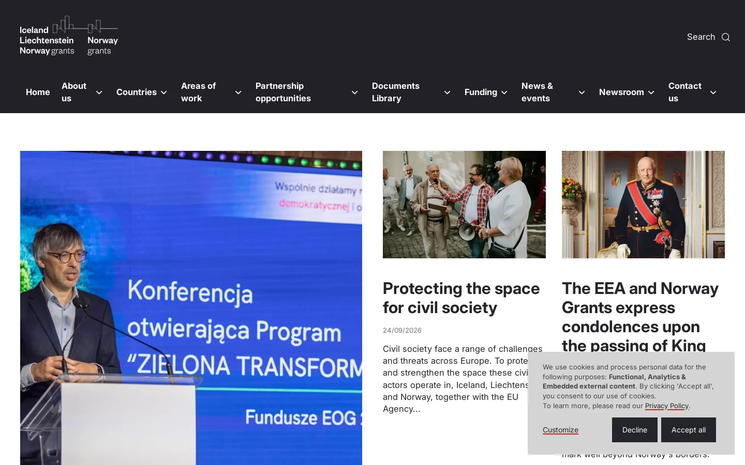Click the civil society interview photo
The width and height of the screenshot is (745, 465).
tap(464, 205)
